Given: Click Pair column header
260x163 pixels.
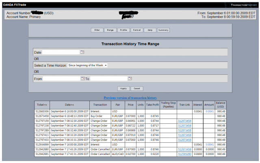Looking at the screenshot, I should (x=118, y=105).
